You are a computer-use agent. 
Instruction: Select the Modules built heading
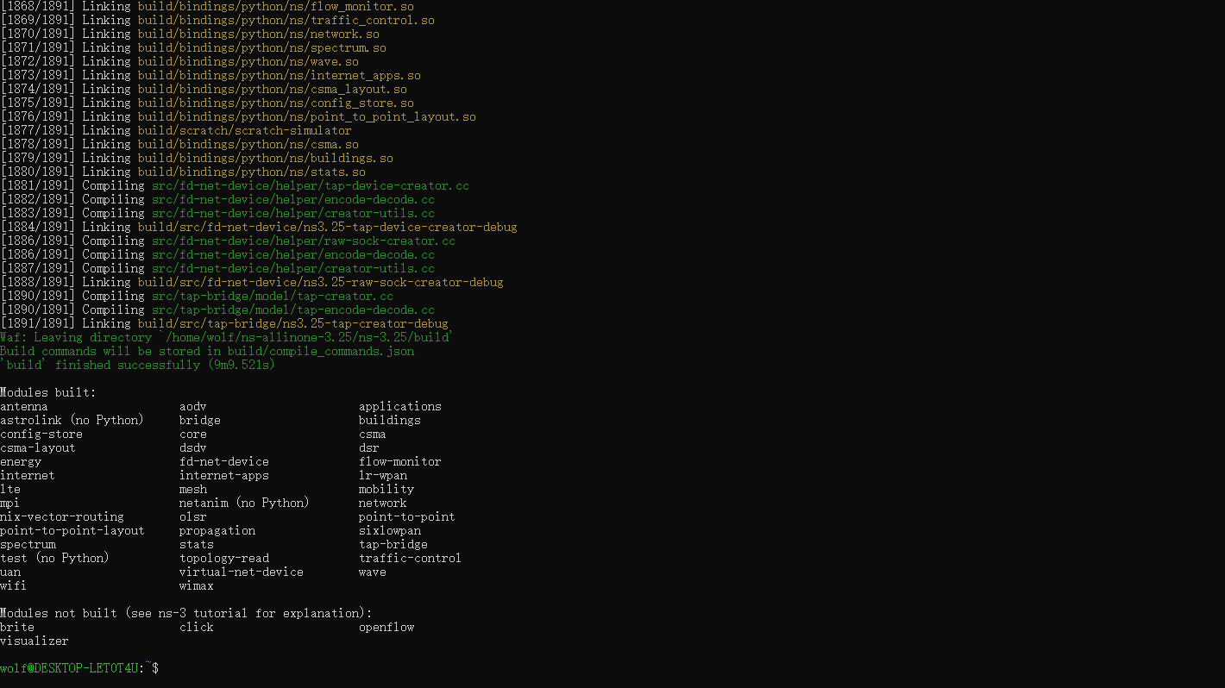[46, 392]
